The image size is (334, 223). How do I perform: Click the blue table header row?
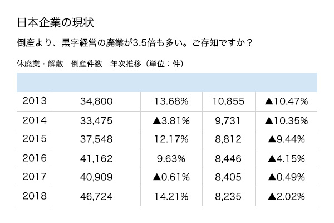click(x=167, y=83)
